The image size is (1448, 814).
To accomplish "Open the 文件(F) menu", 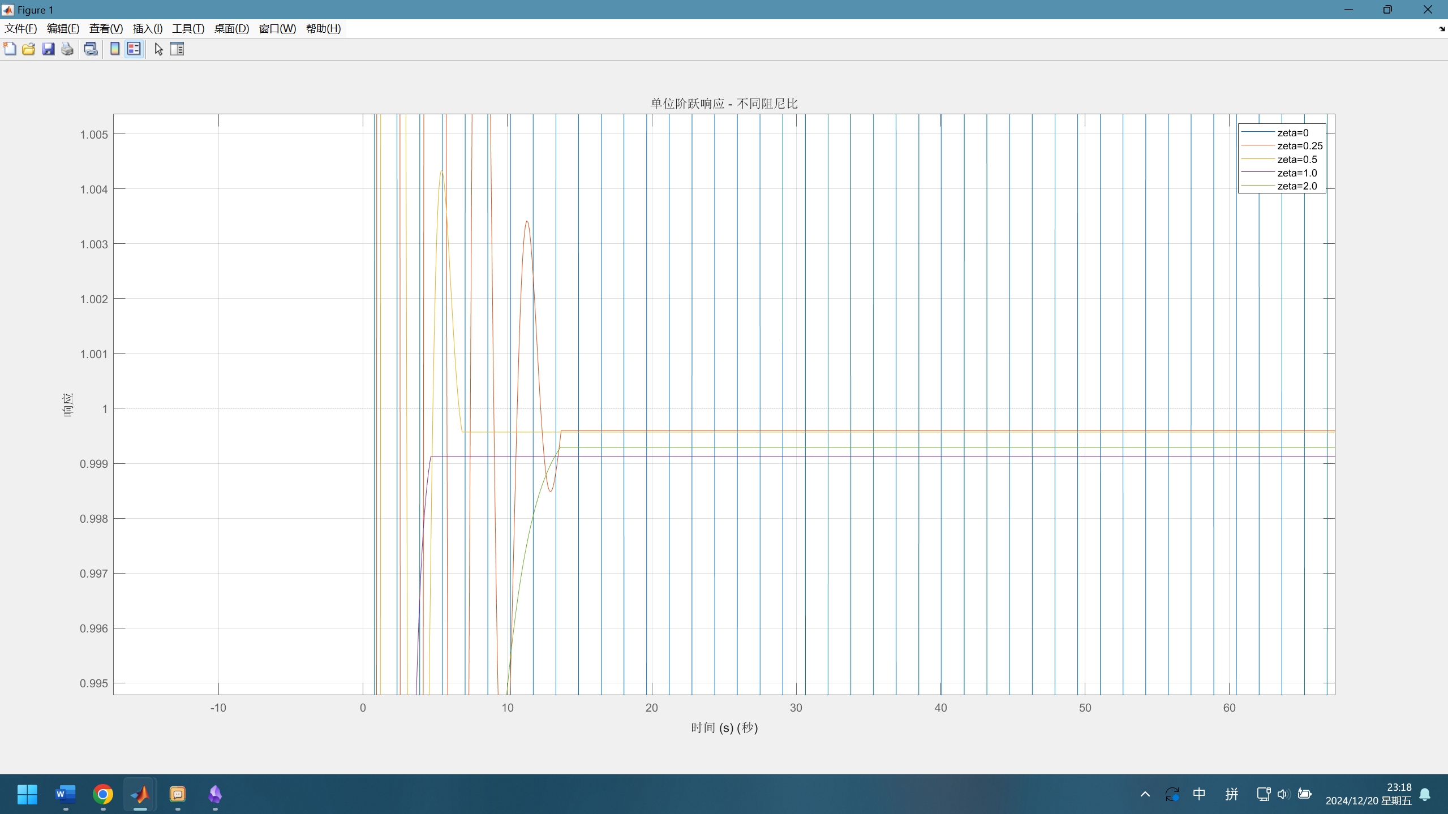I will (x=20, y=29).
